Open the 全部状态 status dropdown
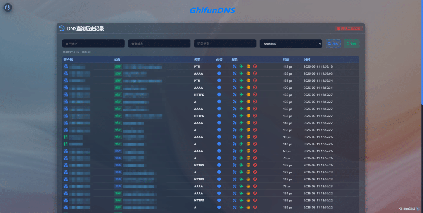The height and width of the screenshot is (213, 423). click(x=291, y=44)
